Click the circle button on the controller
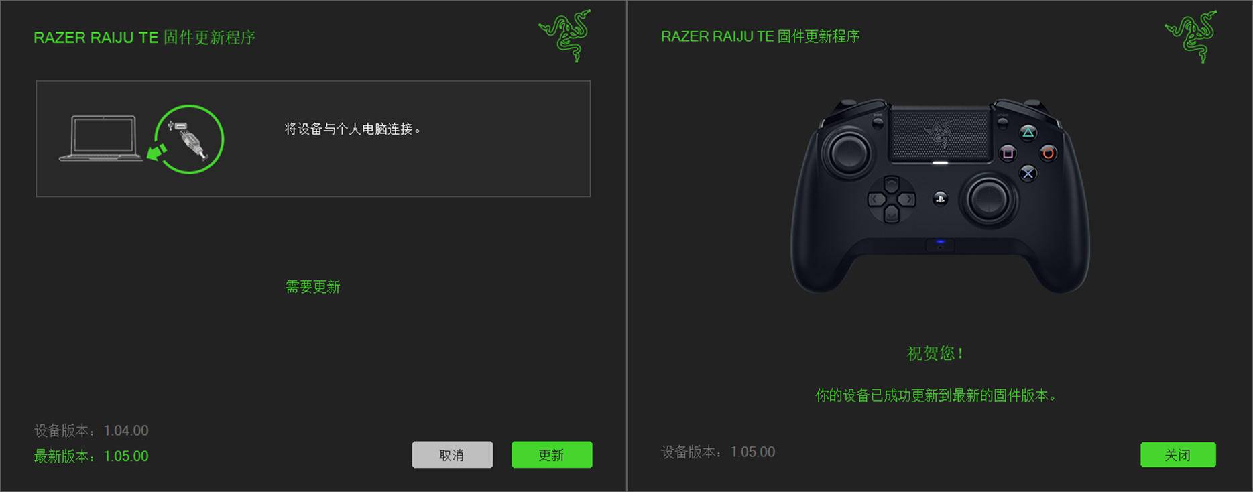The height and width of the screenshot is (492, 1253). click(1049, 153)
